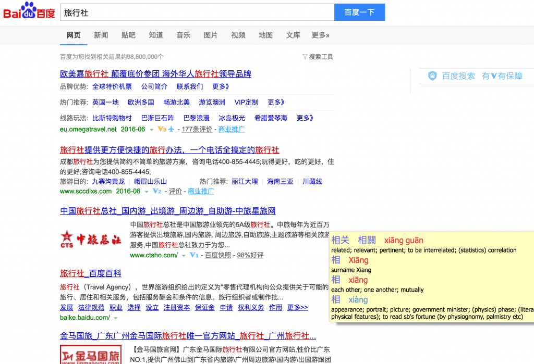Viewport: 534px width, 364px height.
Task: Open the 地图 tab
Action: (265, 35)
